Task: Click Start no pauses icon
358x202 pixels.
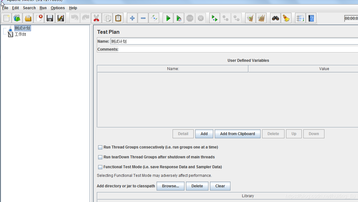Action: pyautogui.click(x=179, y=18)
